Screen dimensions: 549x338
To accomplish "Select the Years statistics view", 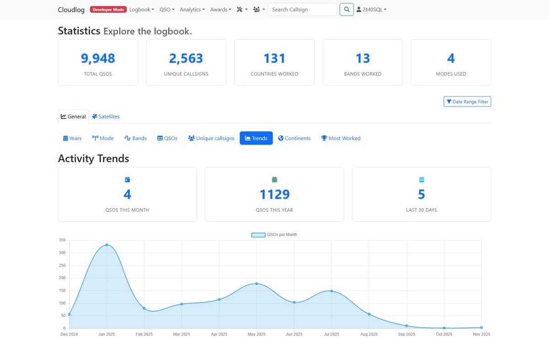I will point(72,138).
